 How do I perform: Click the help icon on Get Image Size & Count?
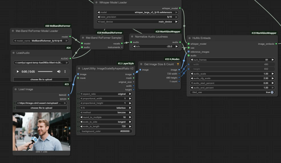(178, 64)
